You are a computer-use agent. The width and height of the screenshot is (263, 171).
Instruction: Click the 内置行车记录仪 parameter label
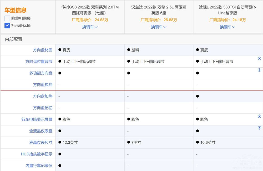pos(39,166)
